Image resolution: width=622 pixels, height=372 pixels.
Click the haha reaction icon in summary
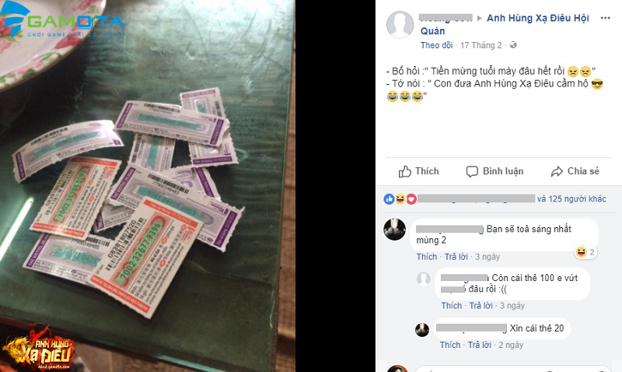coord(400,199)
